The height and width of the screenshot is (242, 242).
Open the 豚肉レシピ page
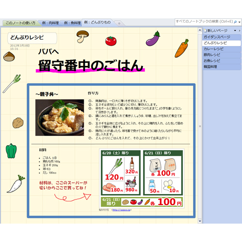[x=222, y=55]
